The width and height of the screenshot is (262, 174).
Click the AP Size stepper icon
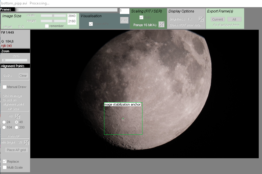click(x=18, y=116)
